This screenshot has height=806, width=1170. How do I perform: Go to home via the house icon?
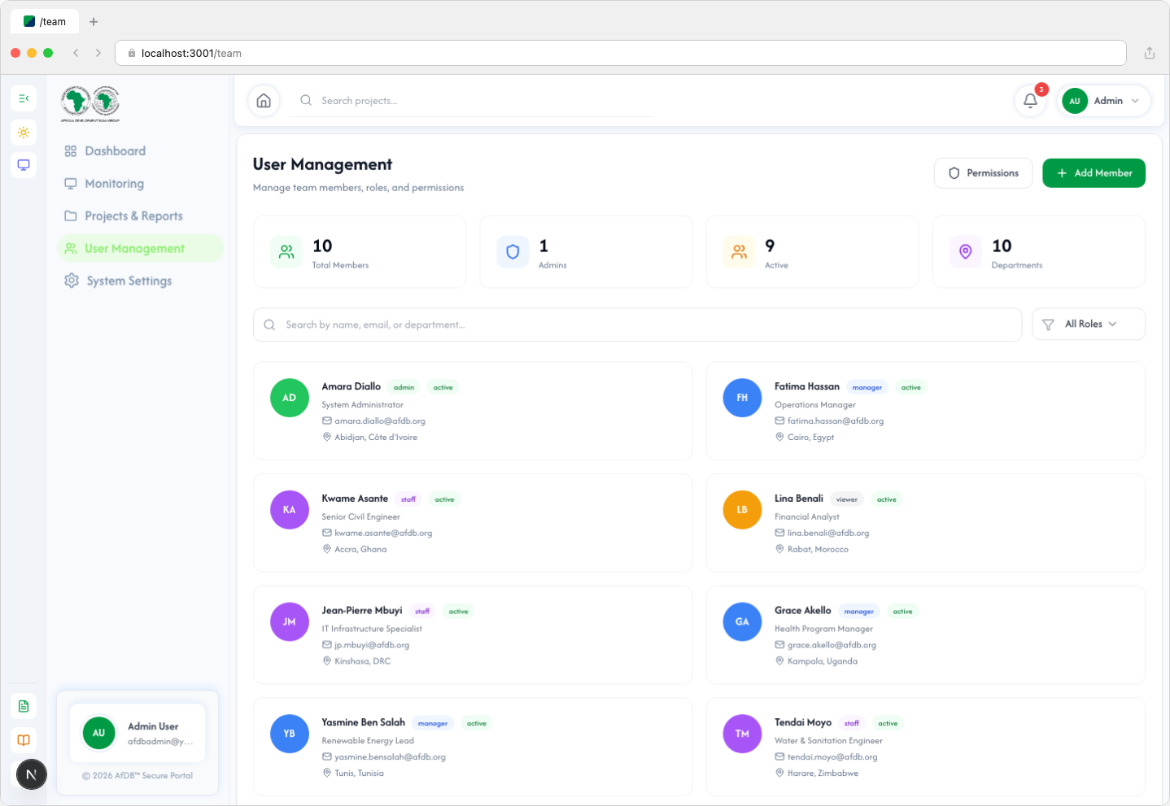[x=264, y=101]
